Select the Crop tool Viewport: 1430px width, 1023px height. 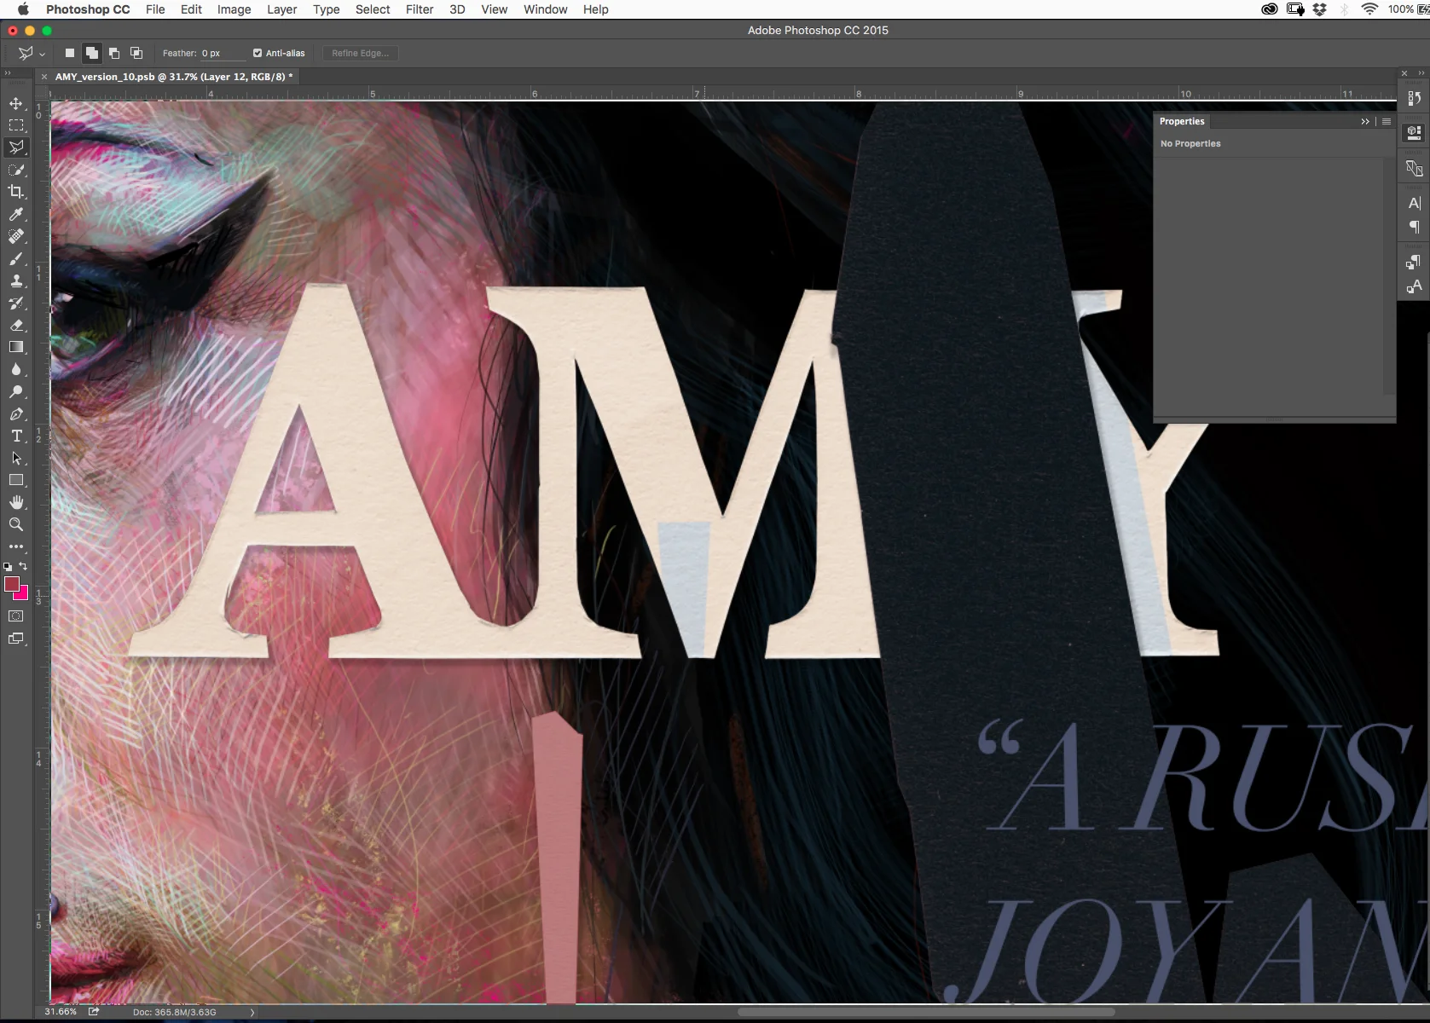(x=16, y=192)
